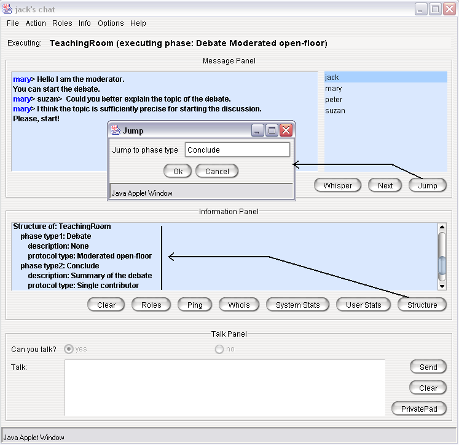This screenshot has height=445, width=459.
Task: Select the 'no' radio button for talking
Action: [219, 349]
